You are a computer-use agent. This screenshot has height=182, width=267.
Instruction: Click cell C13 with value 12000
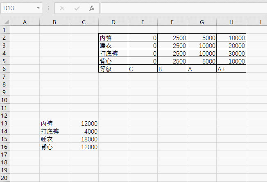[84, 123]
